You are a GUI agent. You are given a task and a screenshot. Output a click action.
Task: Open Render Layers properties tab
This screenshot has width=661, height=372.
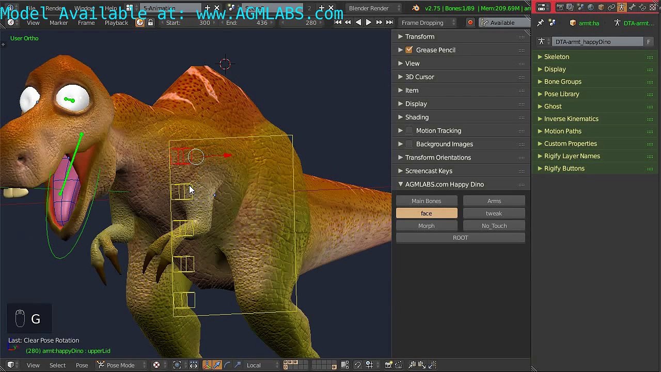pyautogui.click(x=570, y=7)
